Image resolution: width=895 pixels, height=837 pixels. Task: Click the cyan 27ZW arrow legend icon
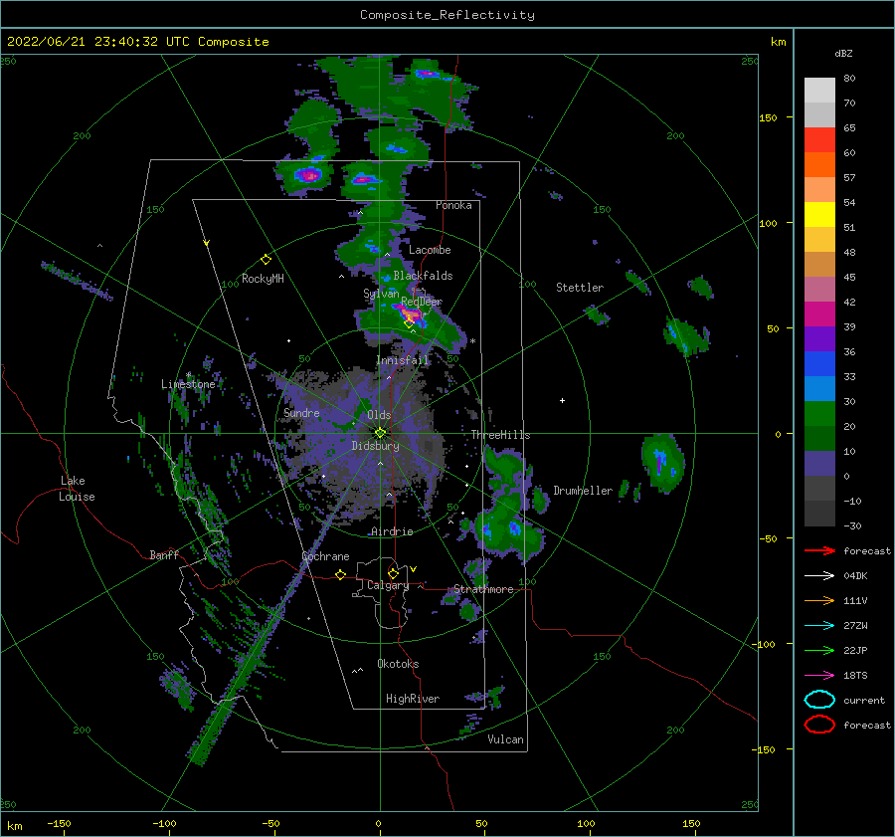pos(819,626)
